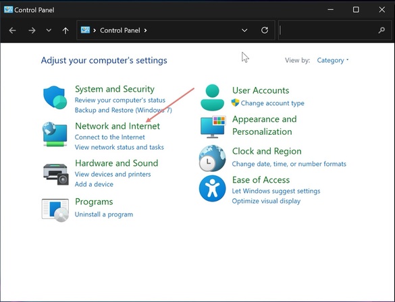Focus the Control Panel search box
395x302 pixels.
click(335, 30)
